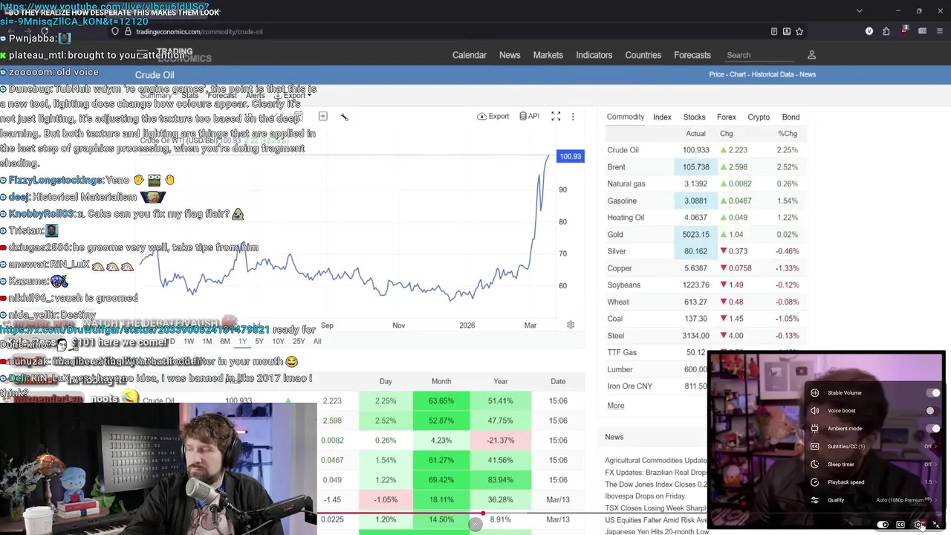Viewport: 951px width, 535px height.
Task: Open the Sleep timer submenu
Action: (873, 464)
